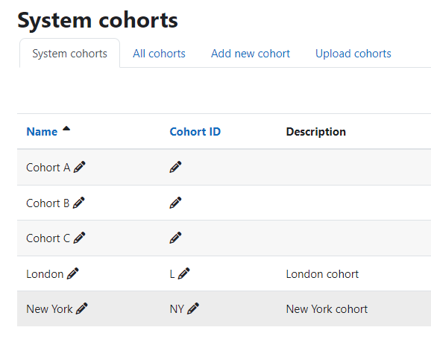This screenshot has width=431, height=339.
Task: Edit the New York name pencil icon
Action: point(82,308)
